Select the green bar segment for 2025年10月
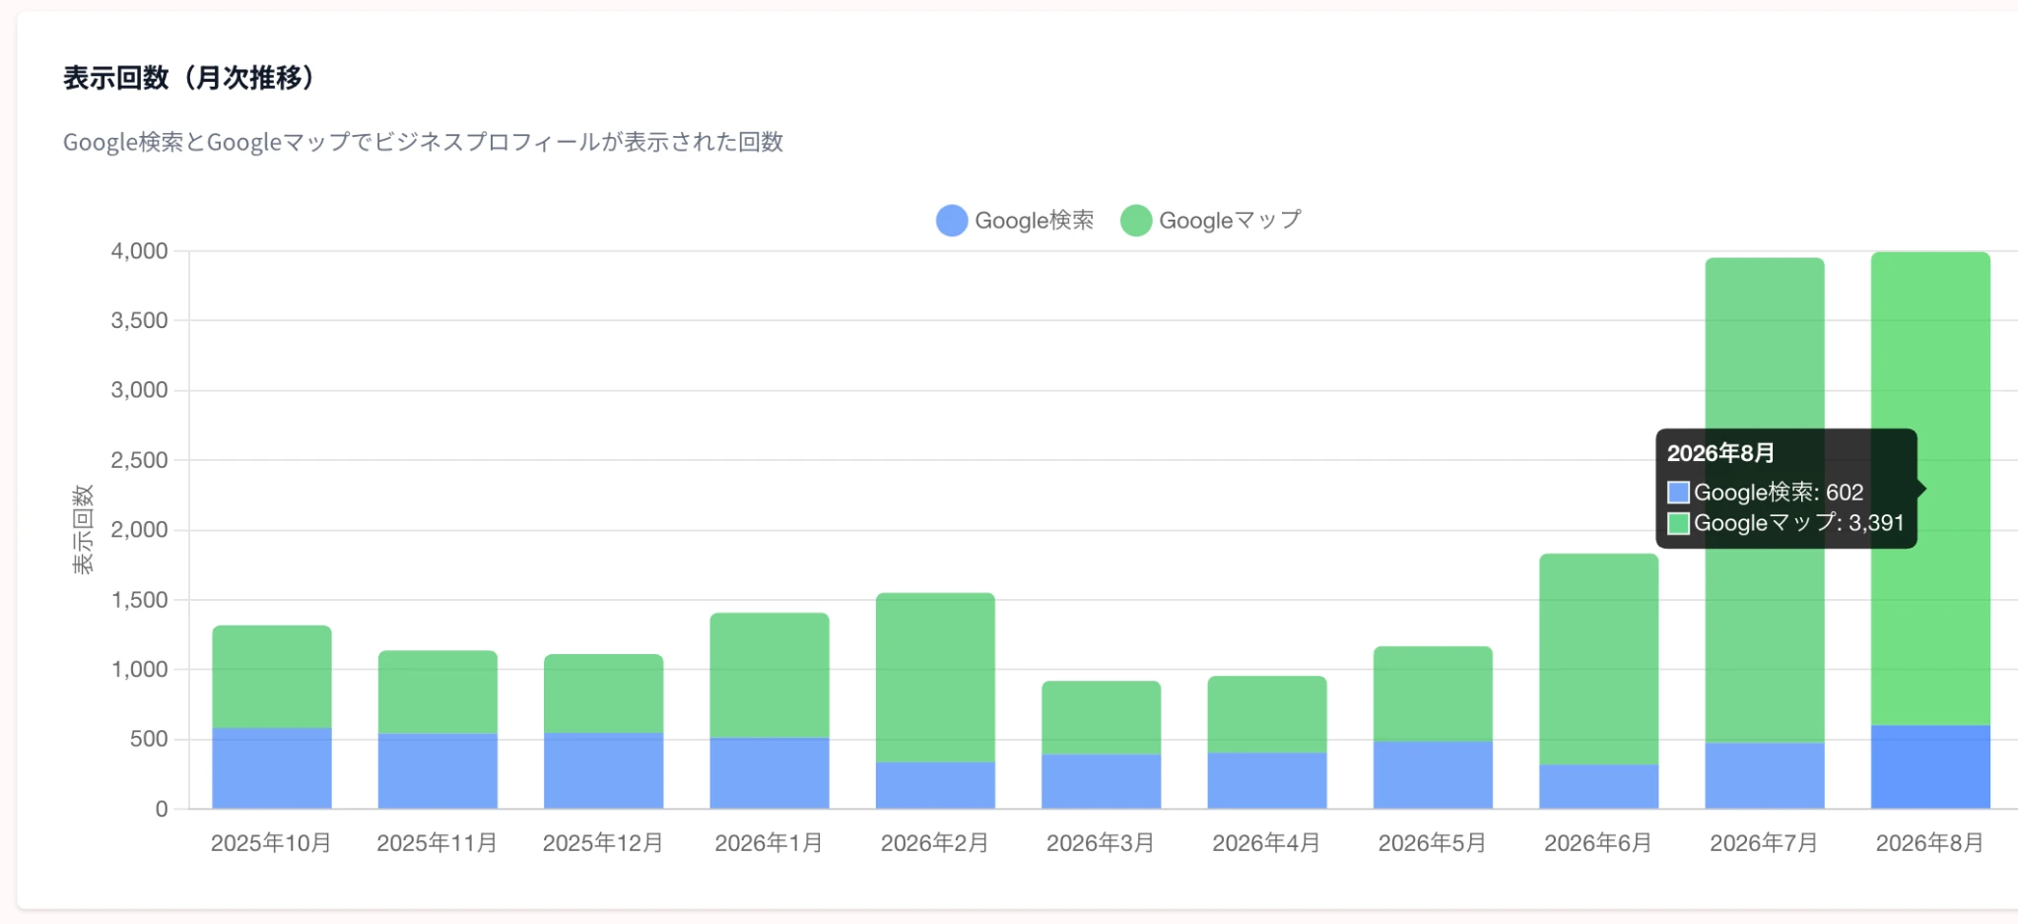 click(272, 677)
